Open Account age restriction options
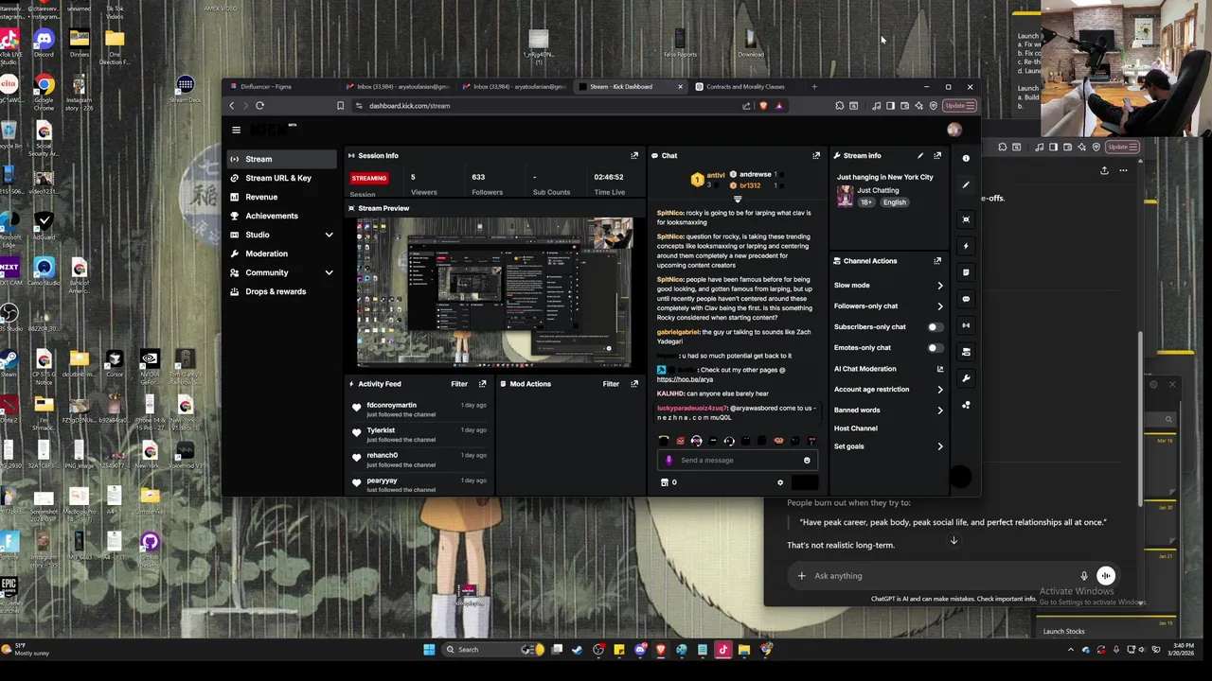Viewport: 1212px width, 681px height. pos(939,390)
